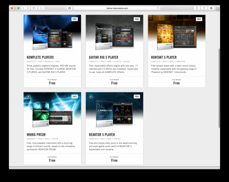Click Full Version Free on Kontakt 5 Player
229x182 pixels.
(177, 82)
